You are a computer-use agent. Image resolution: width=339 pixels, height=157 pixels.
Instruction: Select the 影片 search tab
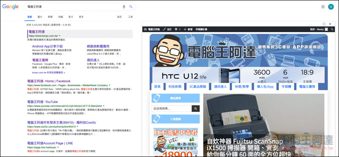[x=71, y=17]
